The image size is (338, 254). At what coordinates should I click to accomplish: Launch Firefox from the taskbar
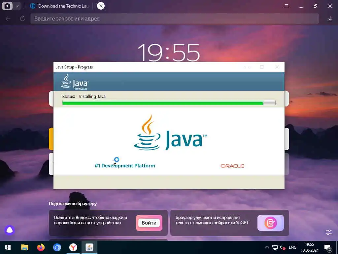click(41, 247)
